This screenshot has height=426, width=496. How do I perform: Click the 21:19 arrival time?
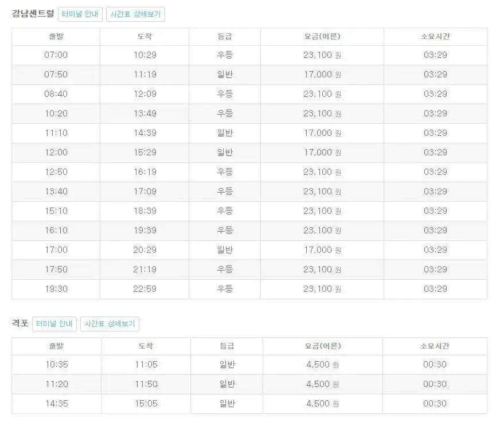(145, 269)
